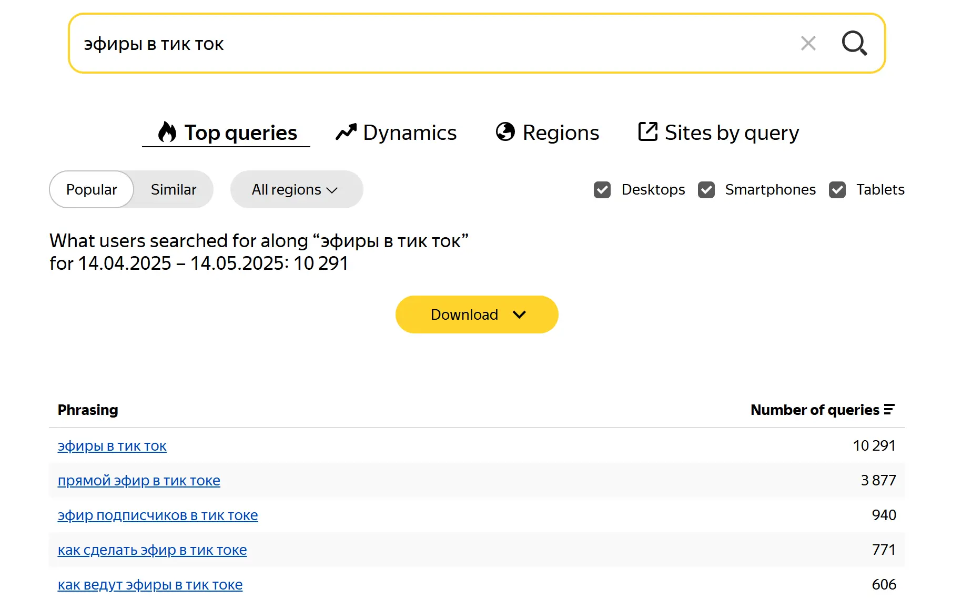Select the Similar toggle option
The height and width of the screenshot is (599, 962).
pyautogui.click(x=174, y=189)
